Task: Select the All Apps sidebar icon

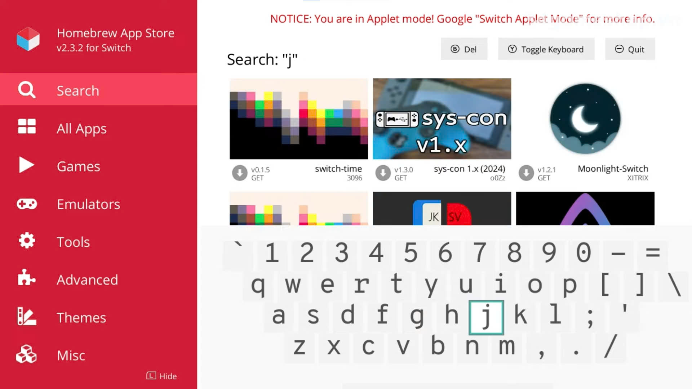Action: click(27, 128)
